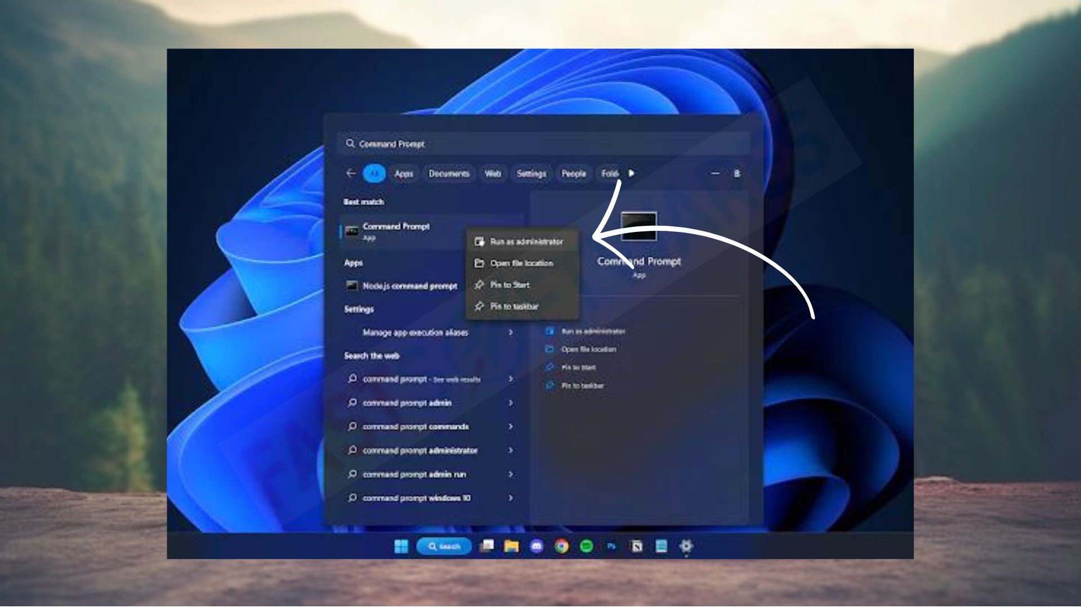
Task: Click the taskbar Search button
Action: coord(444,547)
